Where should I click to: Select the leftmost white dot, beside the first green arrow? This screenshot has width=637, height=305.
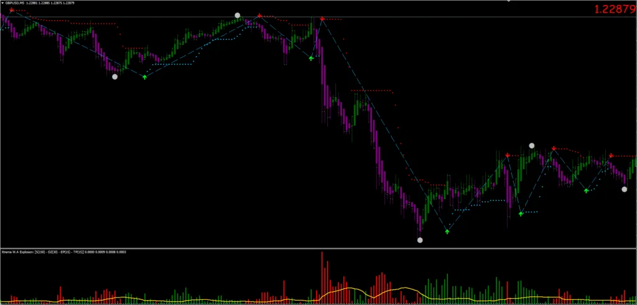click(114, 77)
